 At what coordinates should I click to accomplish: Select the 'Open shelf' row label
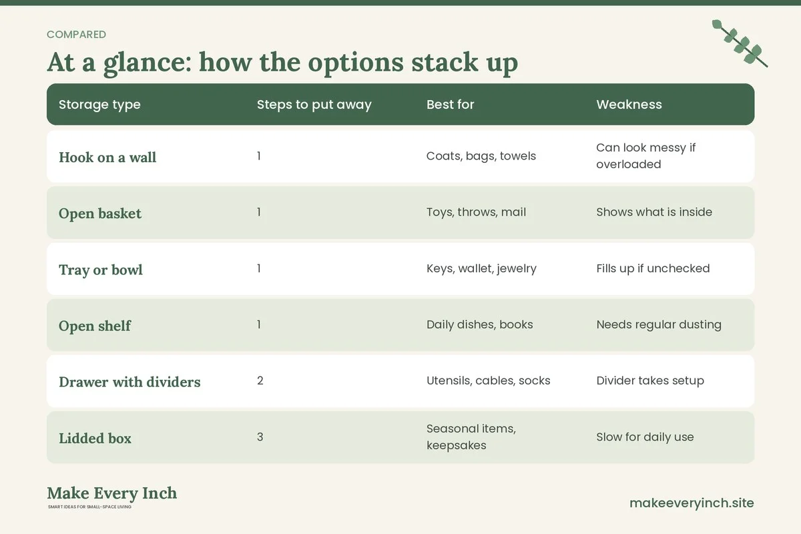tap(95, 326)
